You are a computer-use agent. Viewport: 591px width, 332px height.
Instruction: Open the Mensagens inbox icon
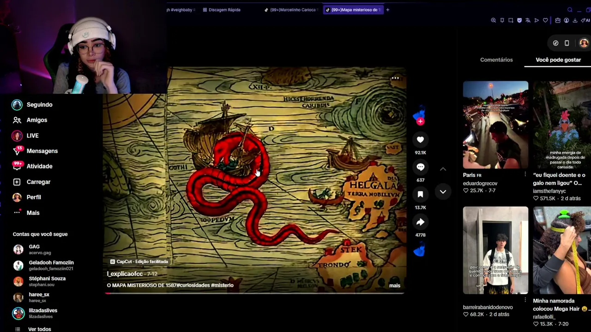click(x=17, y=151)
